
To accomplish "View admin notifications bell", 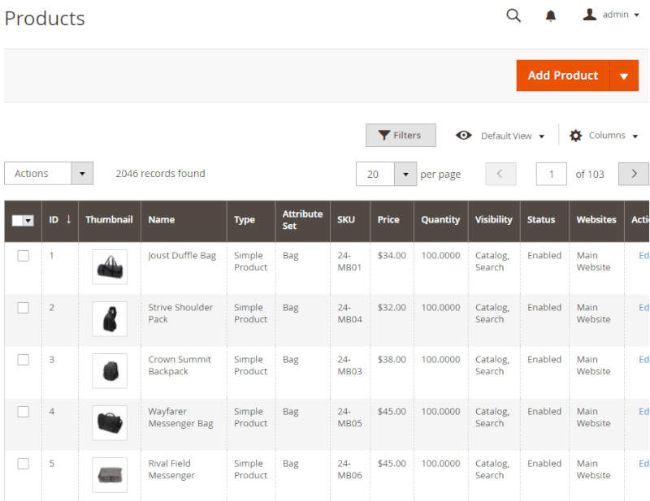I will pos(551,15).
